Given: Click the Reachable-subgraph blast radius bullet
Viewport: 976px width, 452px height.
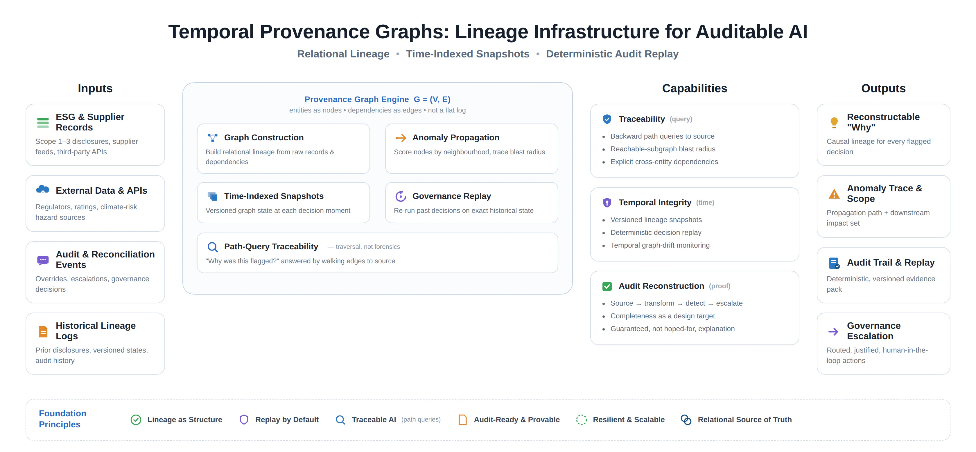Looking at the screenshot, I should pyautogui.click(x=663, y=149).
